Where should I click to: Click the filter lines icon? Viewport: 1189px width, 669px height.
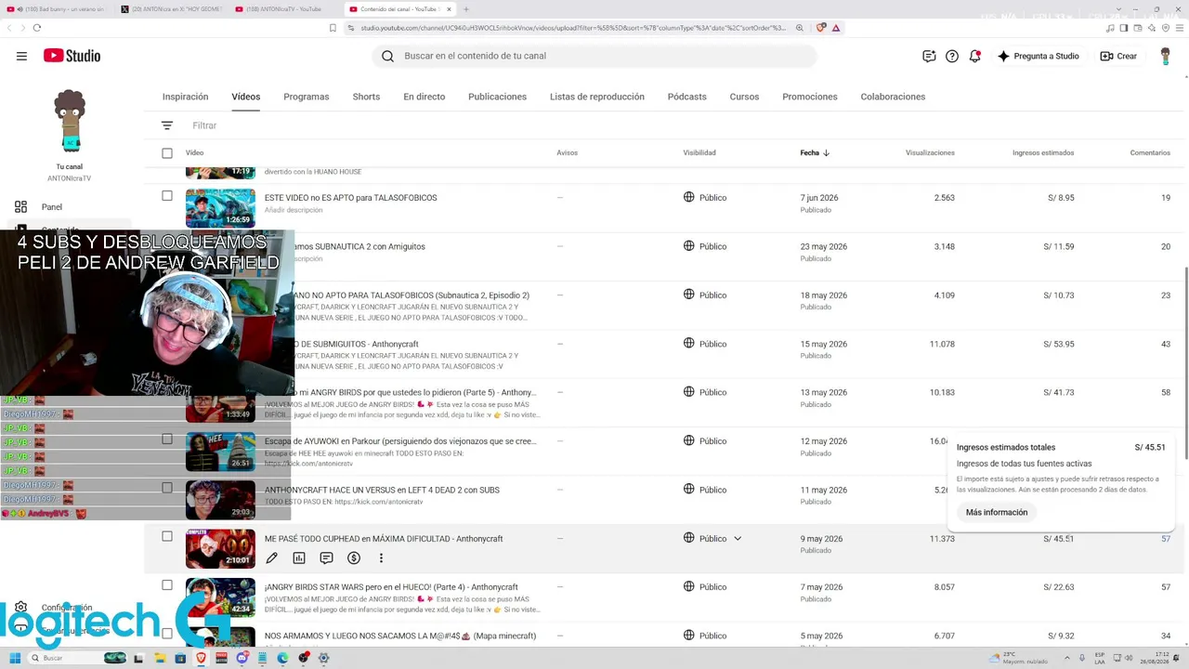pyautogui.click(x=167, y=125)
